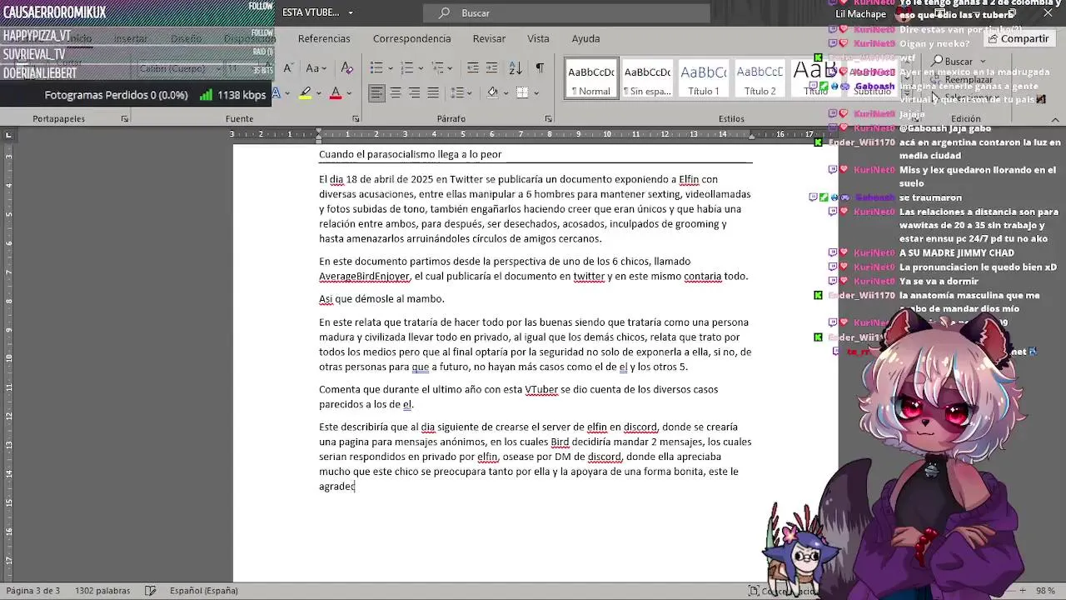Image resolution: width=1066 pixels, height=600 pixels.
Task: Open the multilevel list tool
Action: pyautogui.click(x=437, y=68)
